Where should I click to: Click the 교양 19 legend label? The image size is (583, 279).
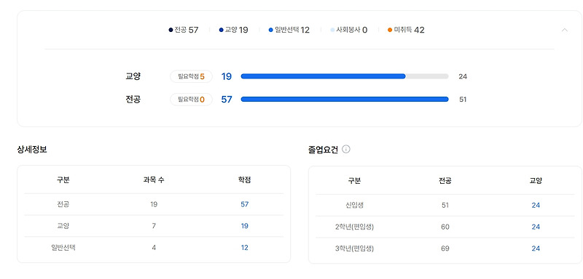click(x=236, y=30)
